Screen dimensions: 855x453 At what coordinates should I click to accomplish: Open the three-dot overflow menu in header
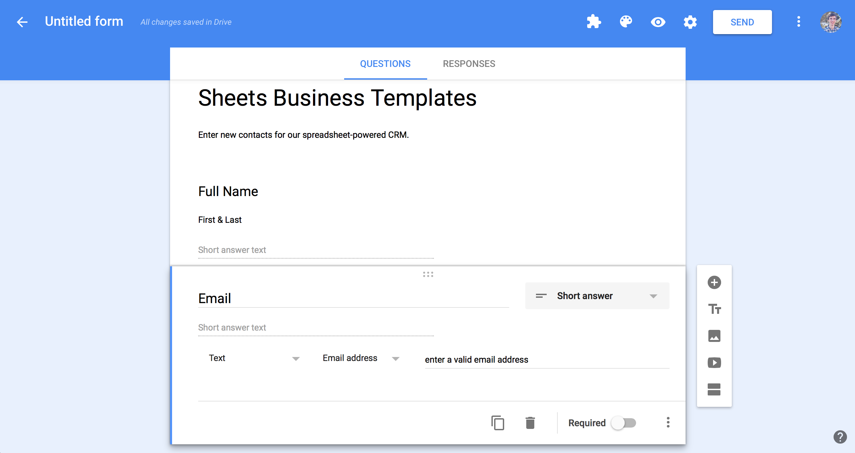pos(799,22)
